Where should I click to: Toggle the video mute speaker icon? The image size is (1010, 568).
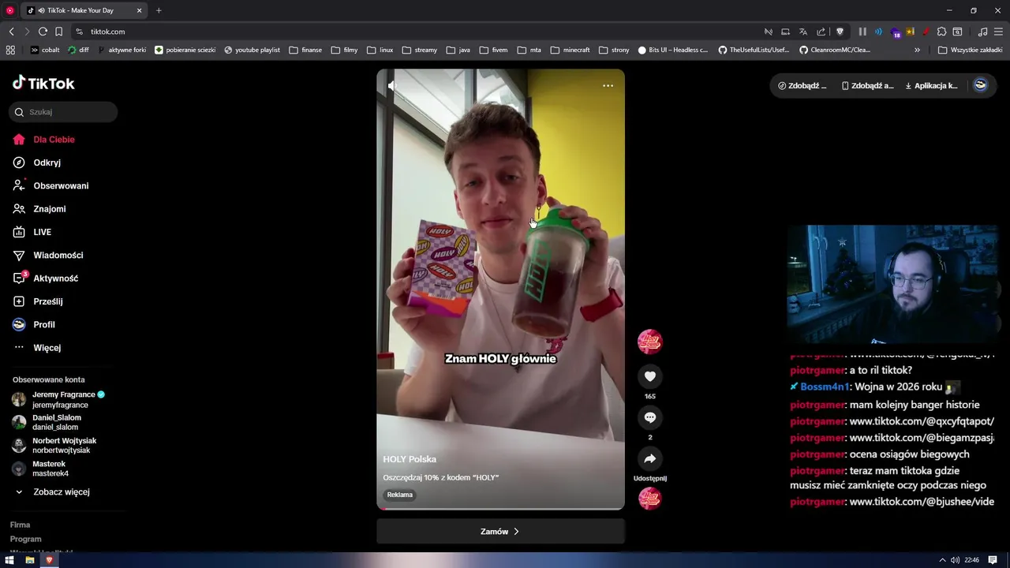[x=391, y=85]
